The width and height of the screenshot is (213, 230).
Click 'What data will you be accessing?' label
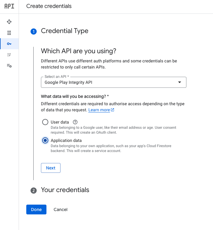[75, 96]
